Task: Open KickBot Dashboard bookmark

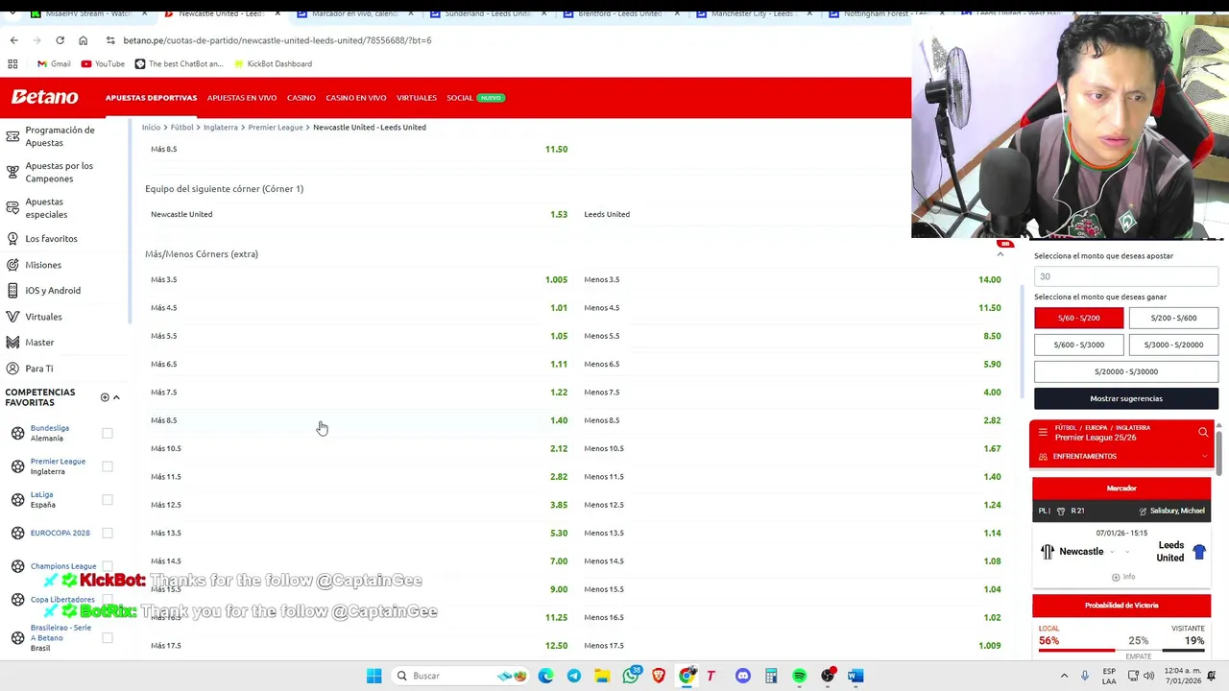Action: (x=272, y=63)
